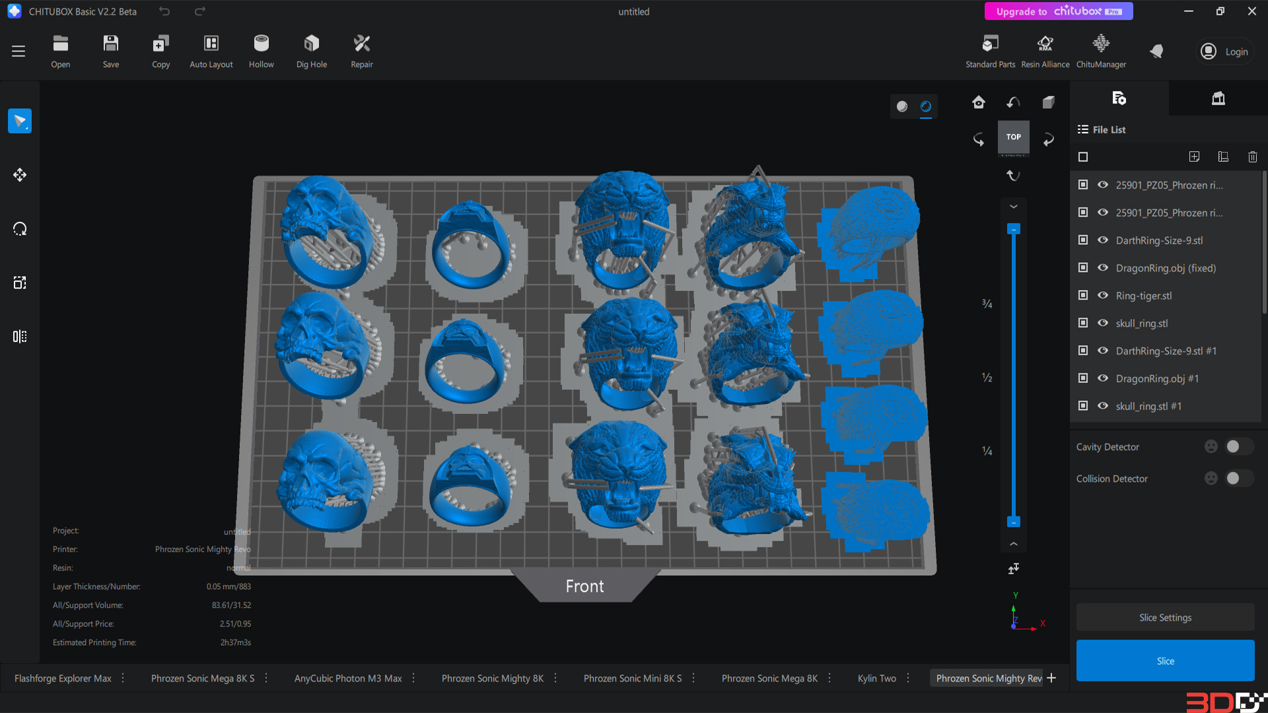1268x713 pixels.
Task: Click the Open file icon
Action: 61,51
